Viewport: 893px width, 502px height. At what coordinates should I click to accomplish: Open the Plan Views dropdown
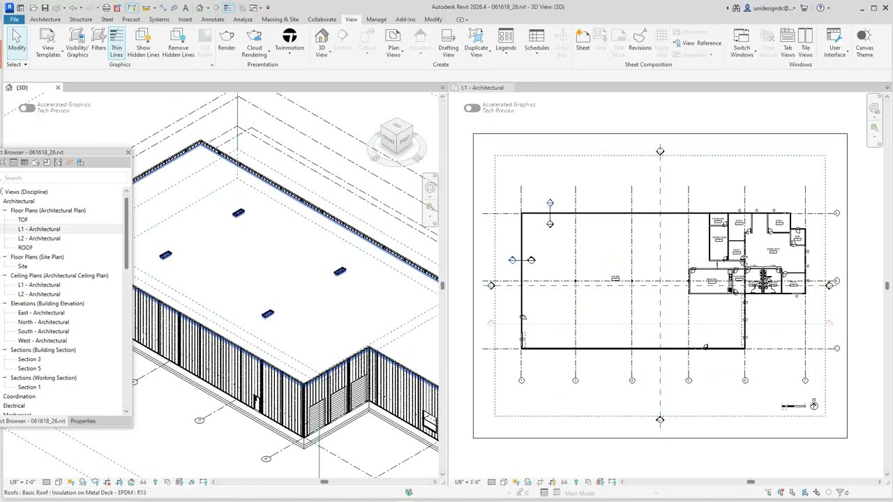[x=393, y=43]
